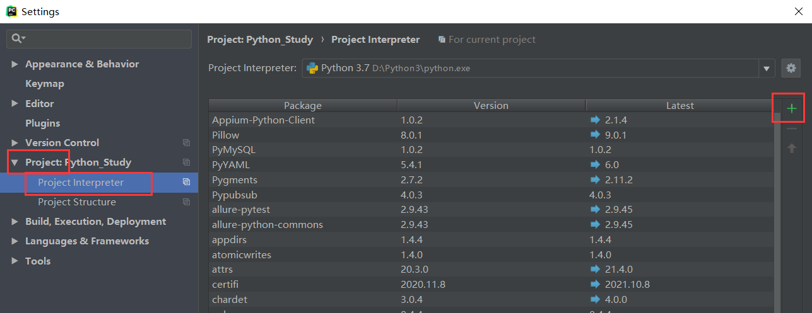
Task: Click the Latest column header
Action: point(680,106)
